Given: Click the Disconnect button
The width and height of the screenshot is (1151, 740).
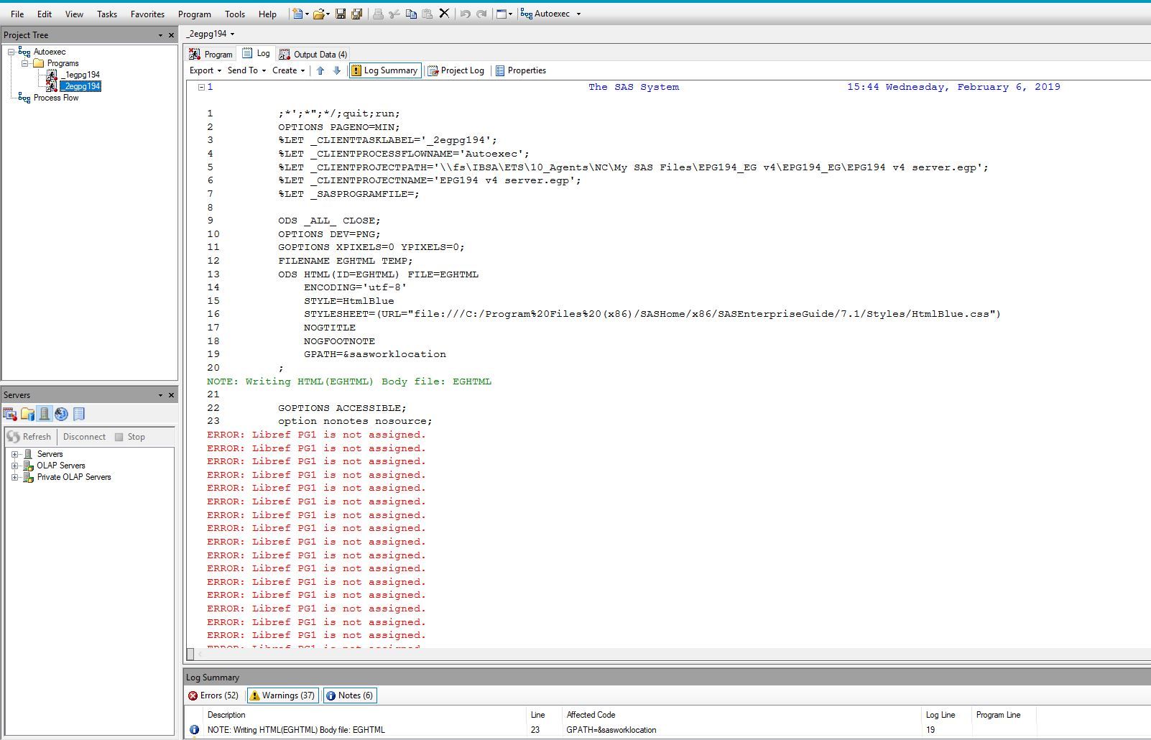Looking at the screenshot, I should coord(84,436).
